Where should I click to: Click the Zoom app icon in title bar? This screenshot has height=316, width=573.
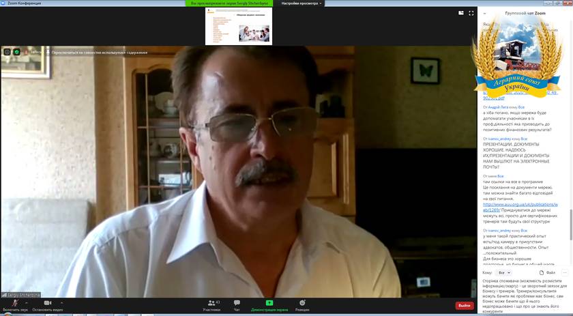point(3,3)
